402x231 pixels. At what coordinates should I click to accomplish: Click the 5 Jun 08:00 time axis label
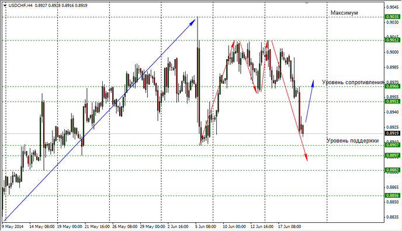205,227
